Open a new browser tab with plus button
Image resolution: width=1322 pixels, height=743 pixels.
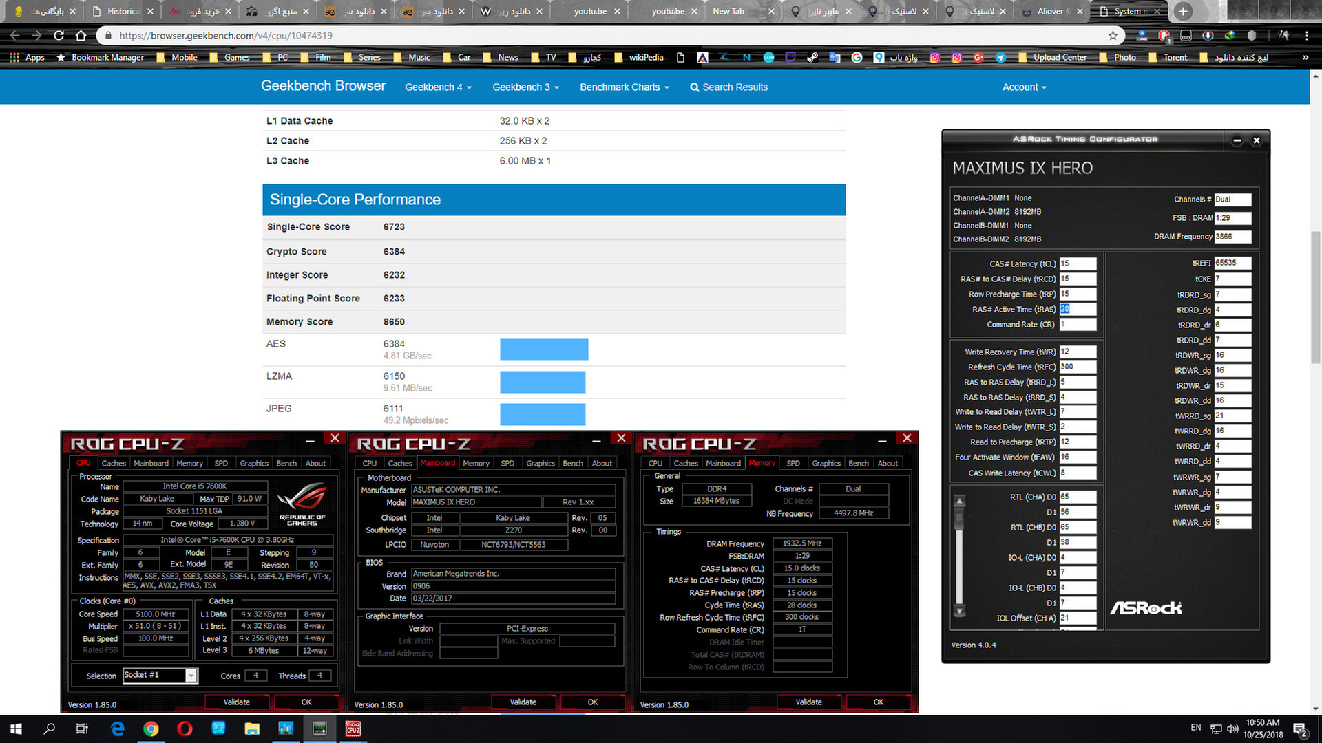pos(1183,11)
